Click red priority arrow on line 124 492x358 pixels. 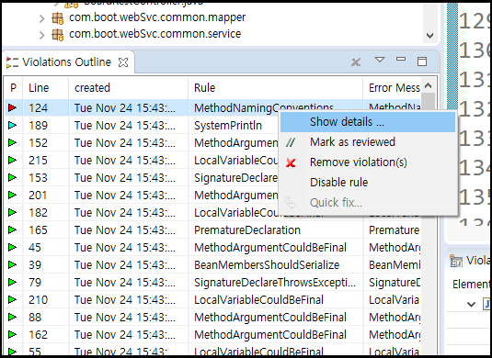(x=12, y=107)
